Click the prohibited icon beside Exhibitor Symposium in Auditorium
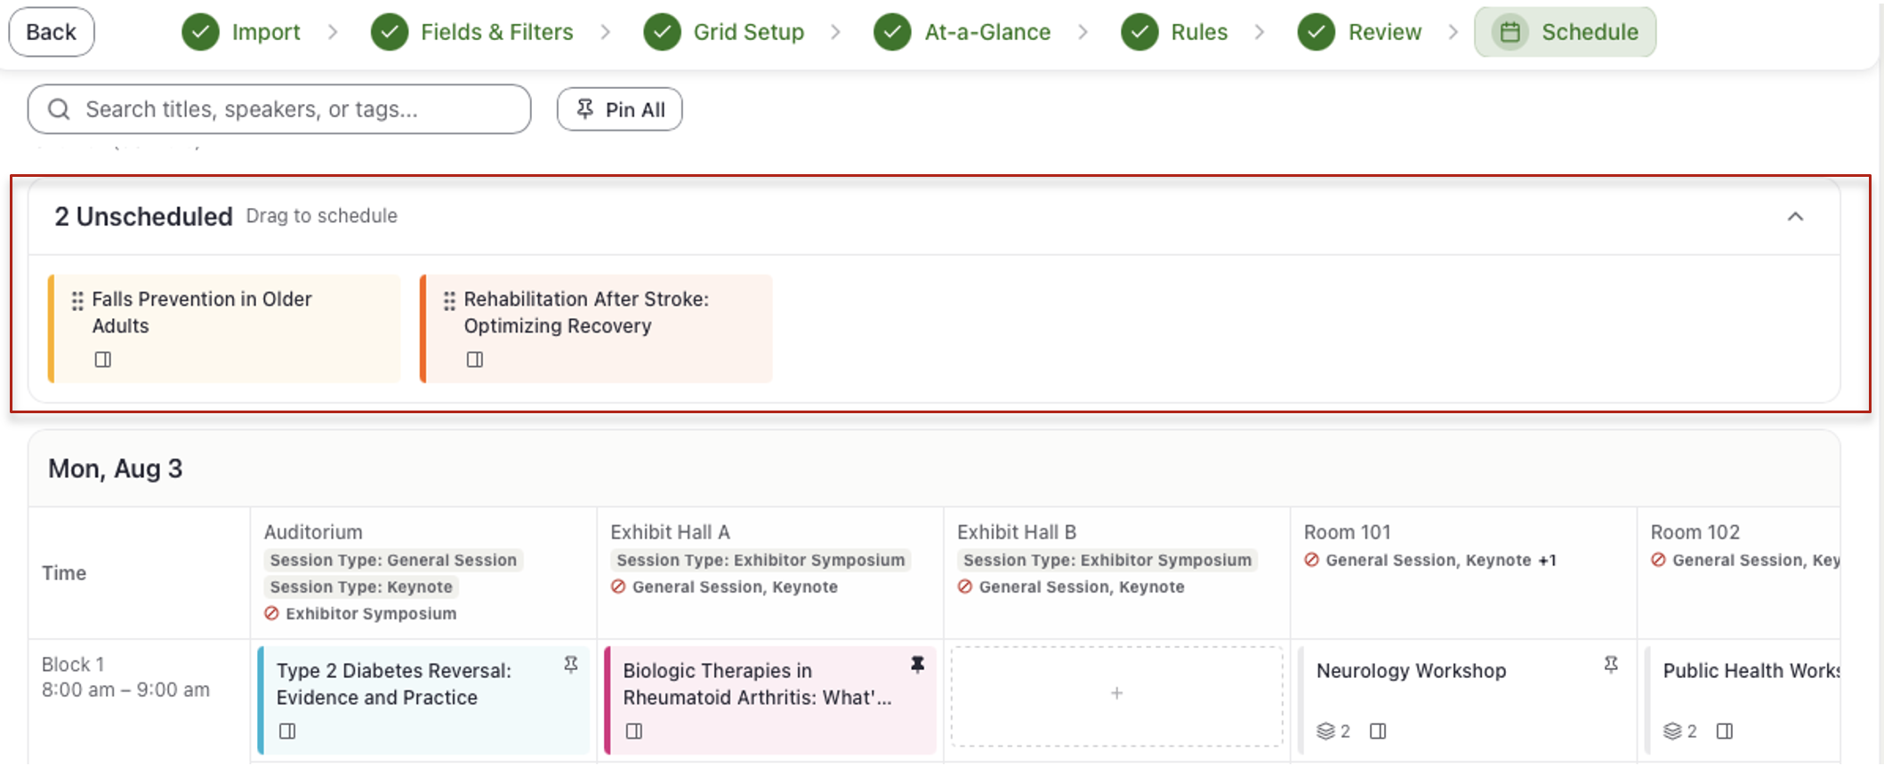This screenshot has width=1884, height=766. [x=272, y=613]
